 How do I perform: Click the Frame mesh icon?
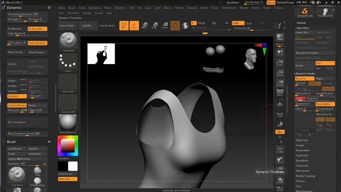(280, 149)
